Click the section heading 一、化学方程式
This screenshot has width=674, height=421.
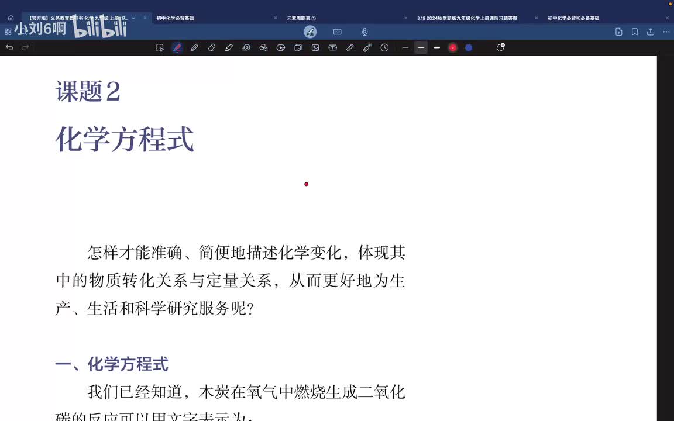coord(112,364)
